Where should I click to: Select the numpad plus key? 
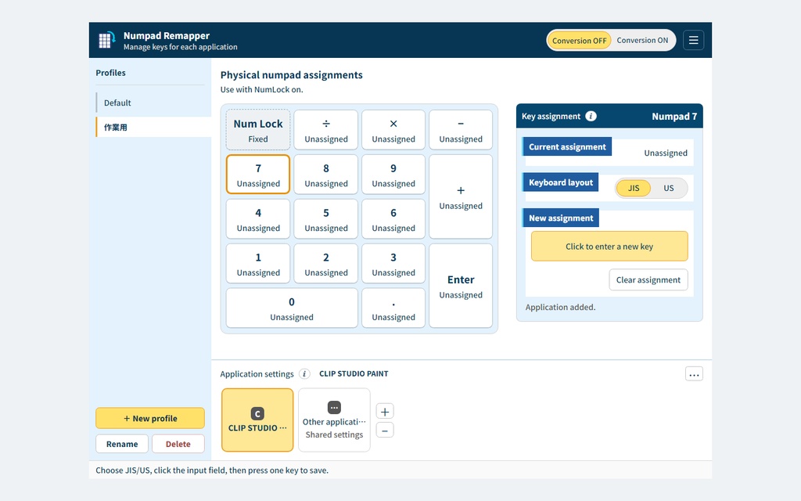pyautogui.click(x=461, y=196)
